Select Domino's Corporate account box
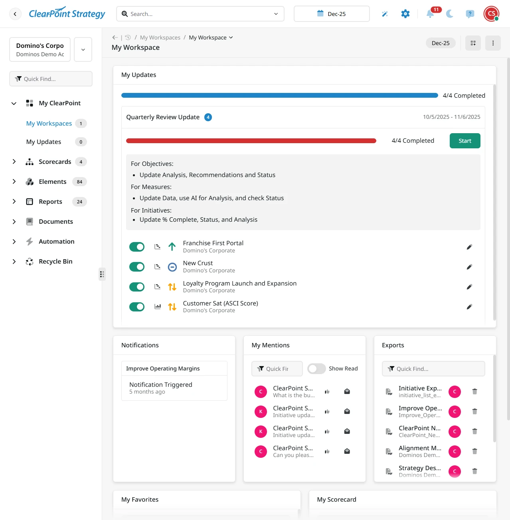 (x=40, y=49)
